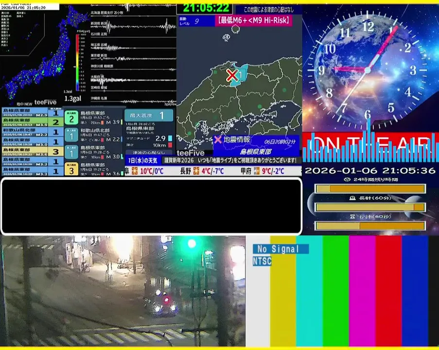Click the green 21:05:22 digital clock

206,8
